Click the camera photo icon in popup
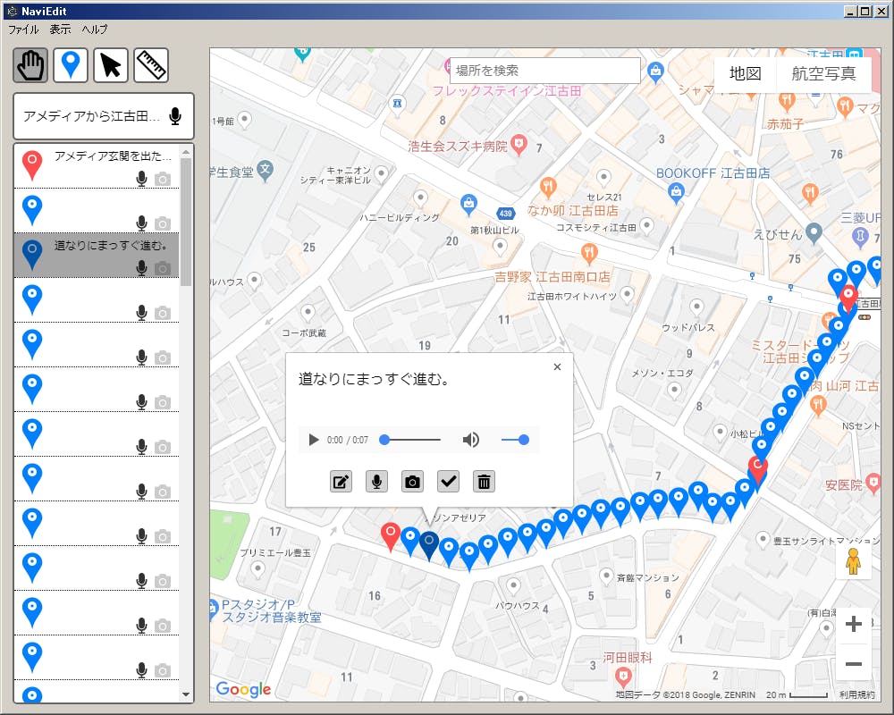Screen dimensions: 894x715 point(412,482)
